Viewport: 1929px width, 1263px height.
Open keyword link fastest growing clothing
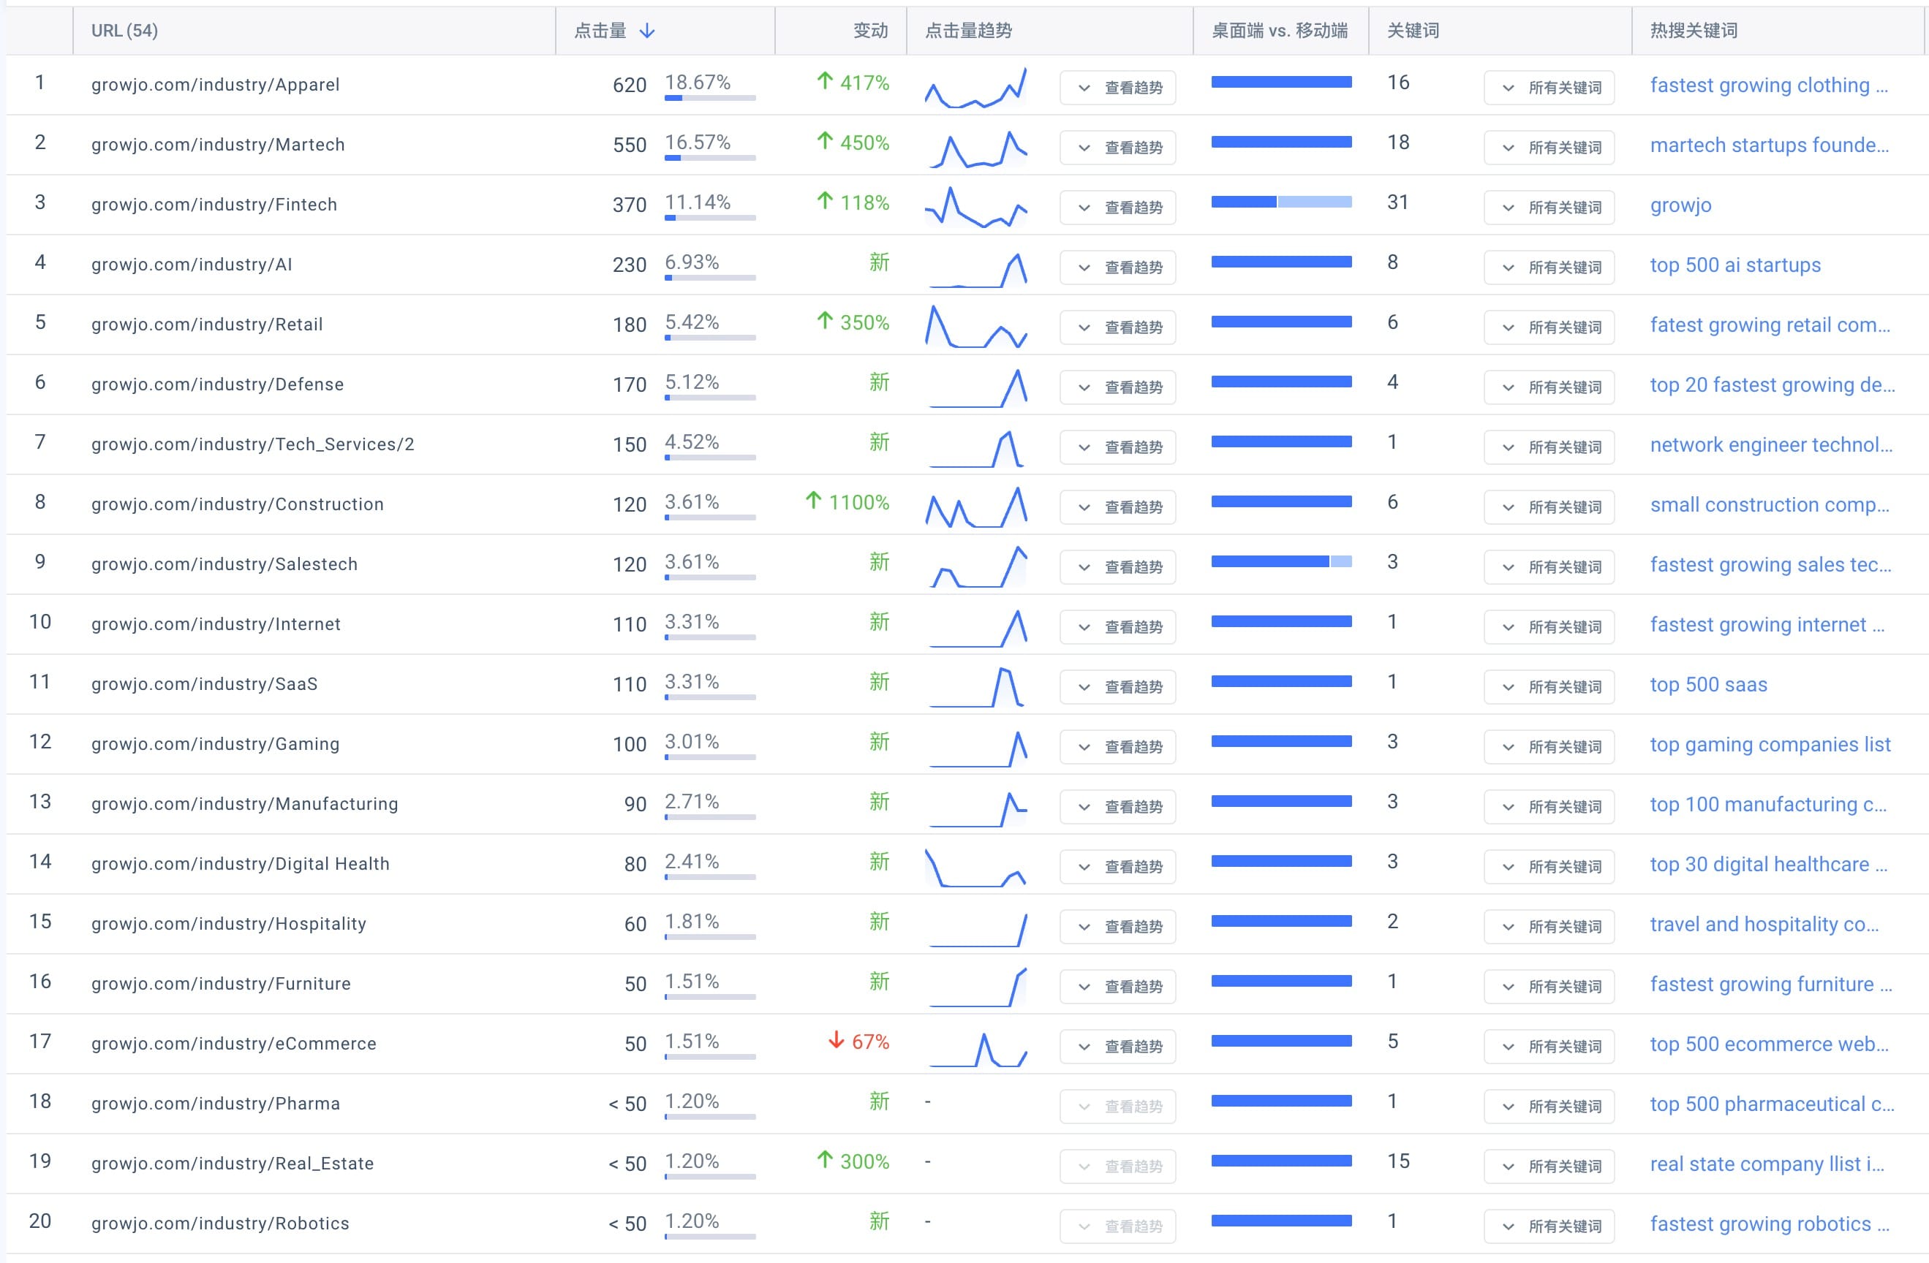point(1770,85)
